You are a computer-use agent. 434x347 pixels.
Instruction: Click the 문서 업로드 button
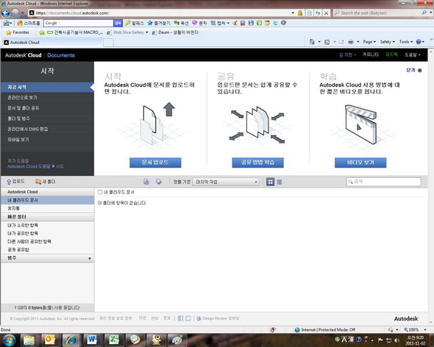[x=155, y=162]
